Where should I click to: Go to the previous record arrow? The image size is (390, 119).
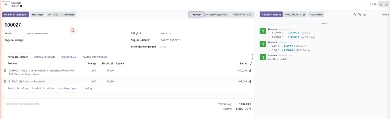(381, 4)
